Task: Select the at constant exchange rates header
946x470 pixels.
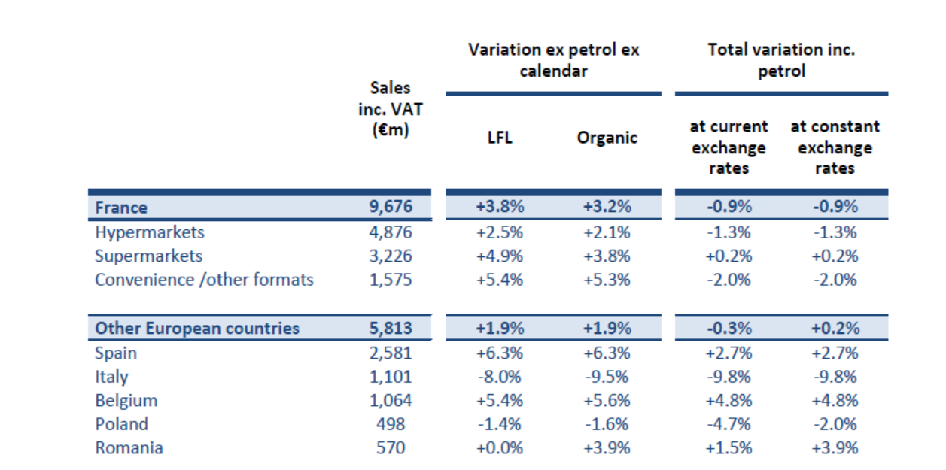Action: [835, 147]
